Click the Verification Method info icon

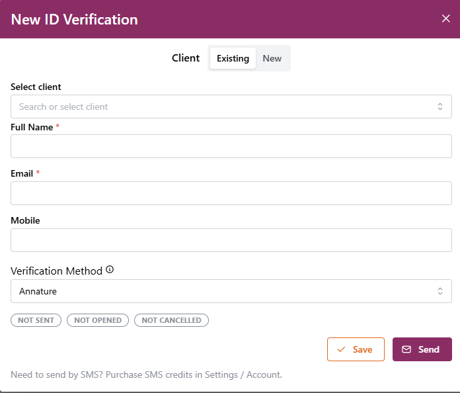pos(110,270)
